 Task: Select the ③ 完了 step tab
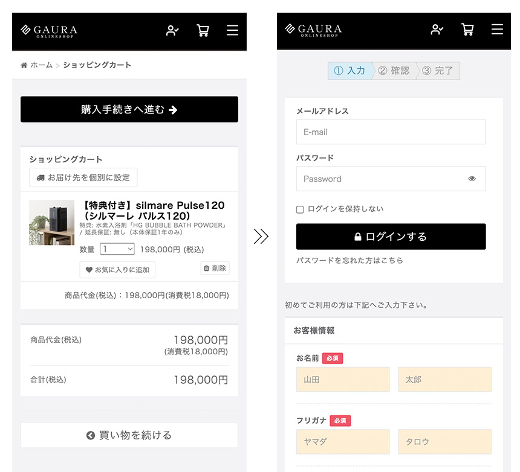[438, 71]
